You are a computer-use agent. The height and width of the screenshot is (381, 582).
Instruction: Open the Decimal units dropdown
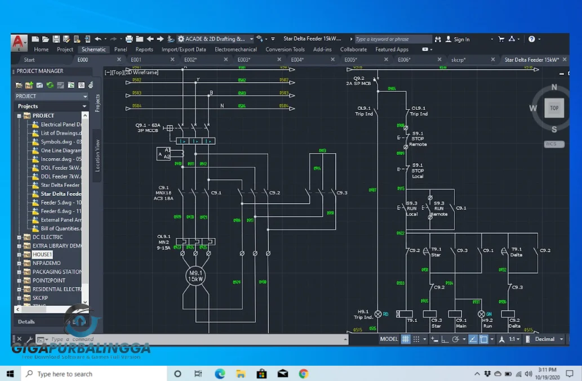[545, 339]
